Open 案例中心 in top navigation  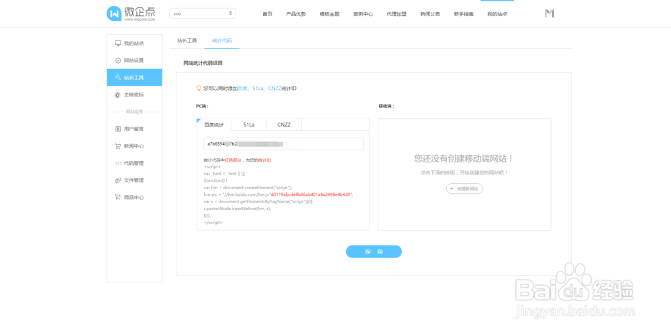(x=363, y=13)
